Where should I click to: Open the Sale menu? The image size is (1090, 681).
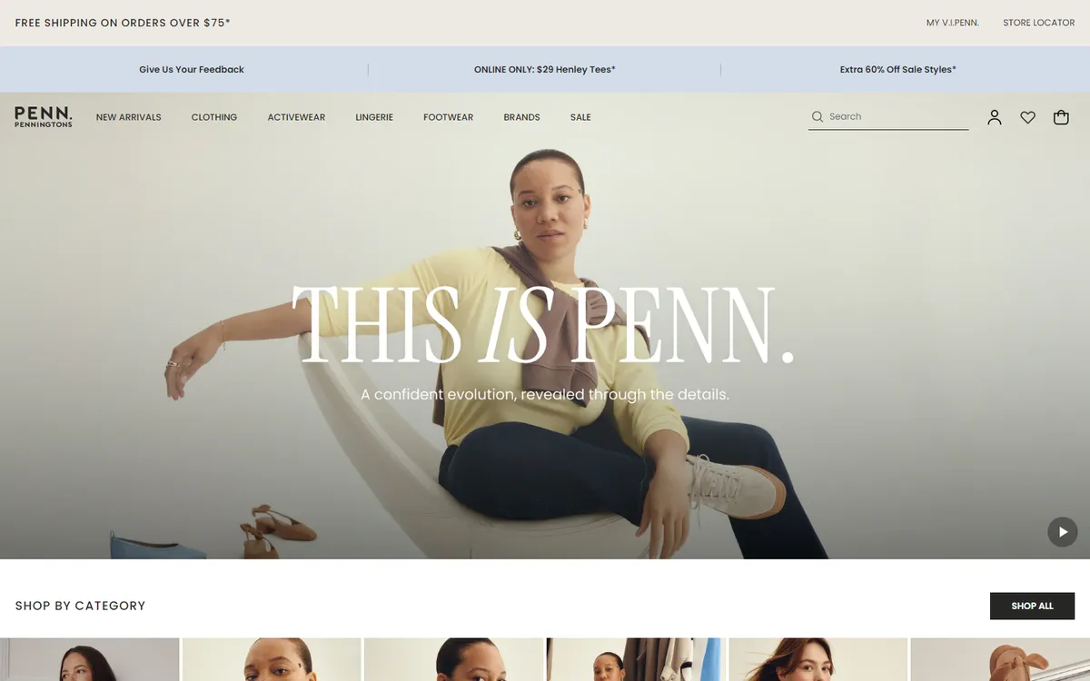tap(580, 117)
